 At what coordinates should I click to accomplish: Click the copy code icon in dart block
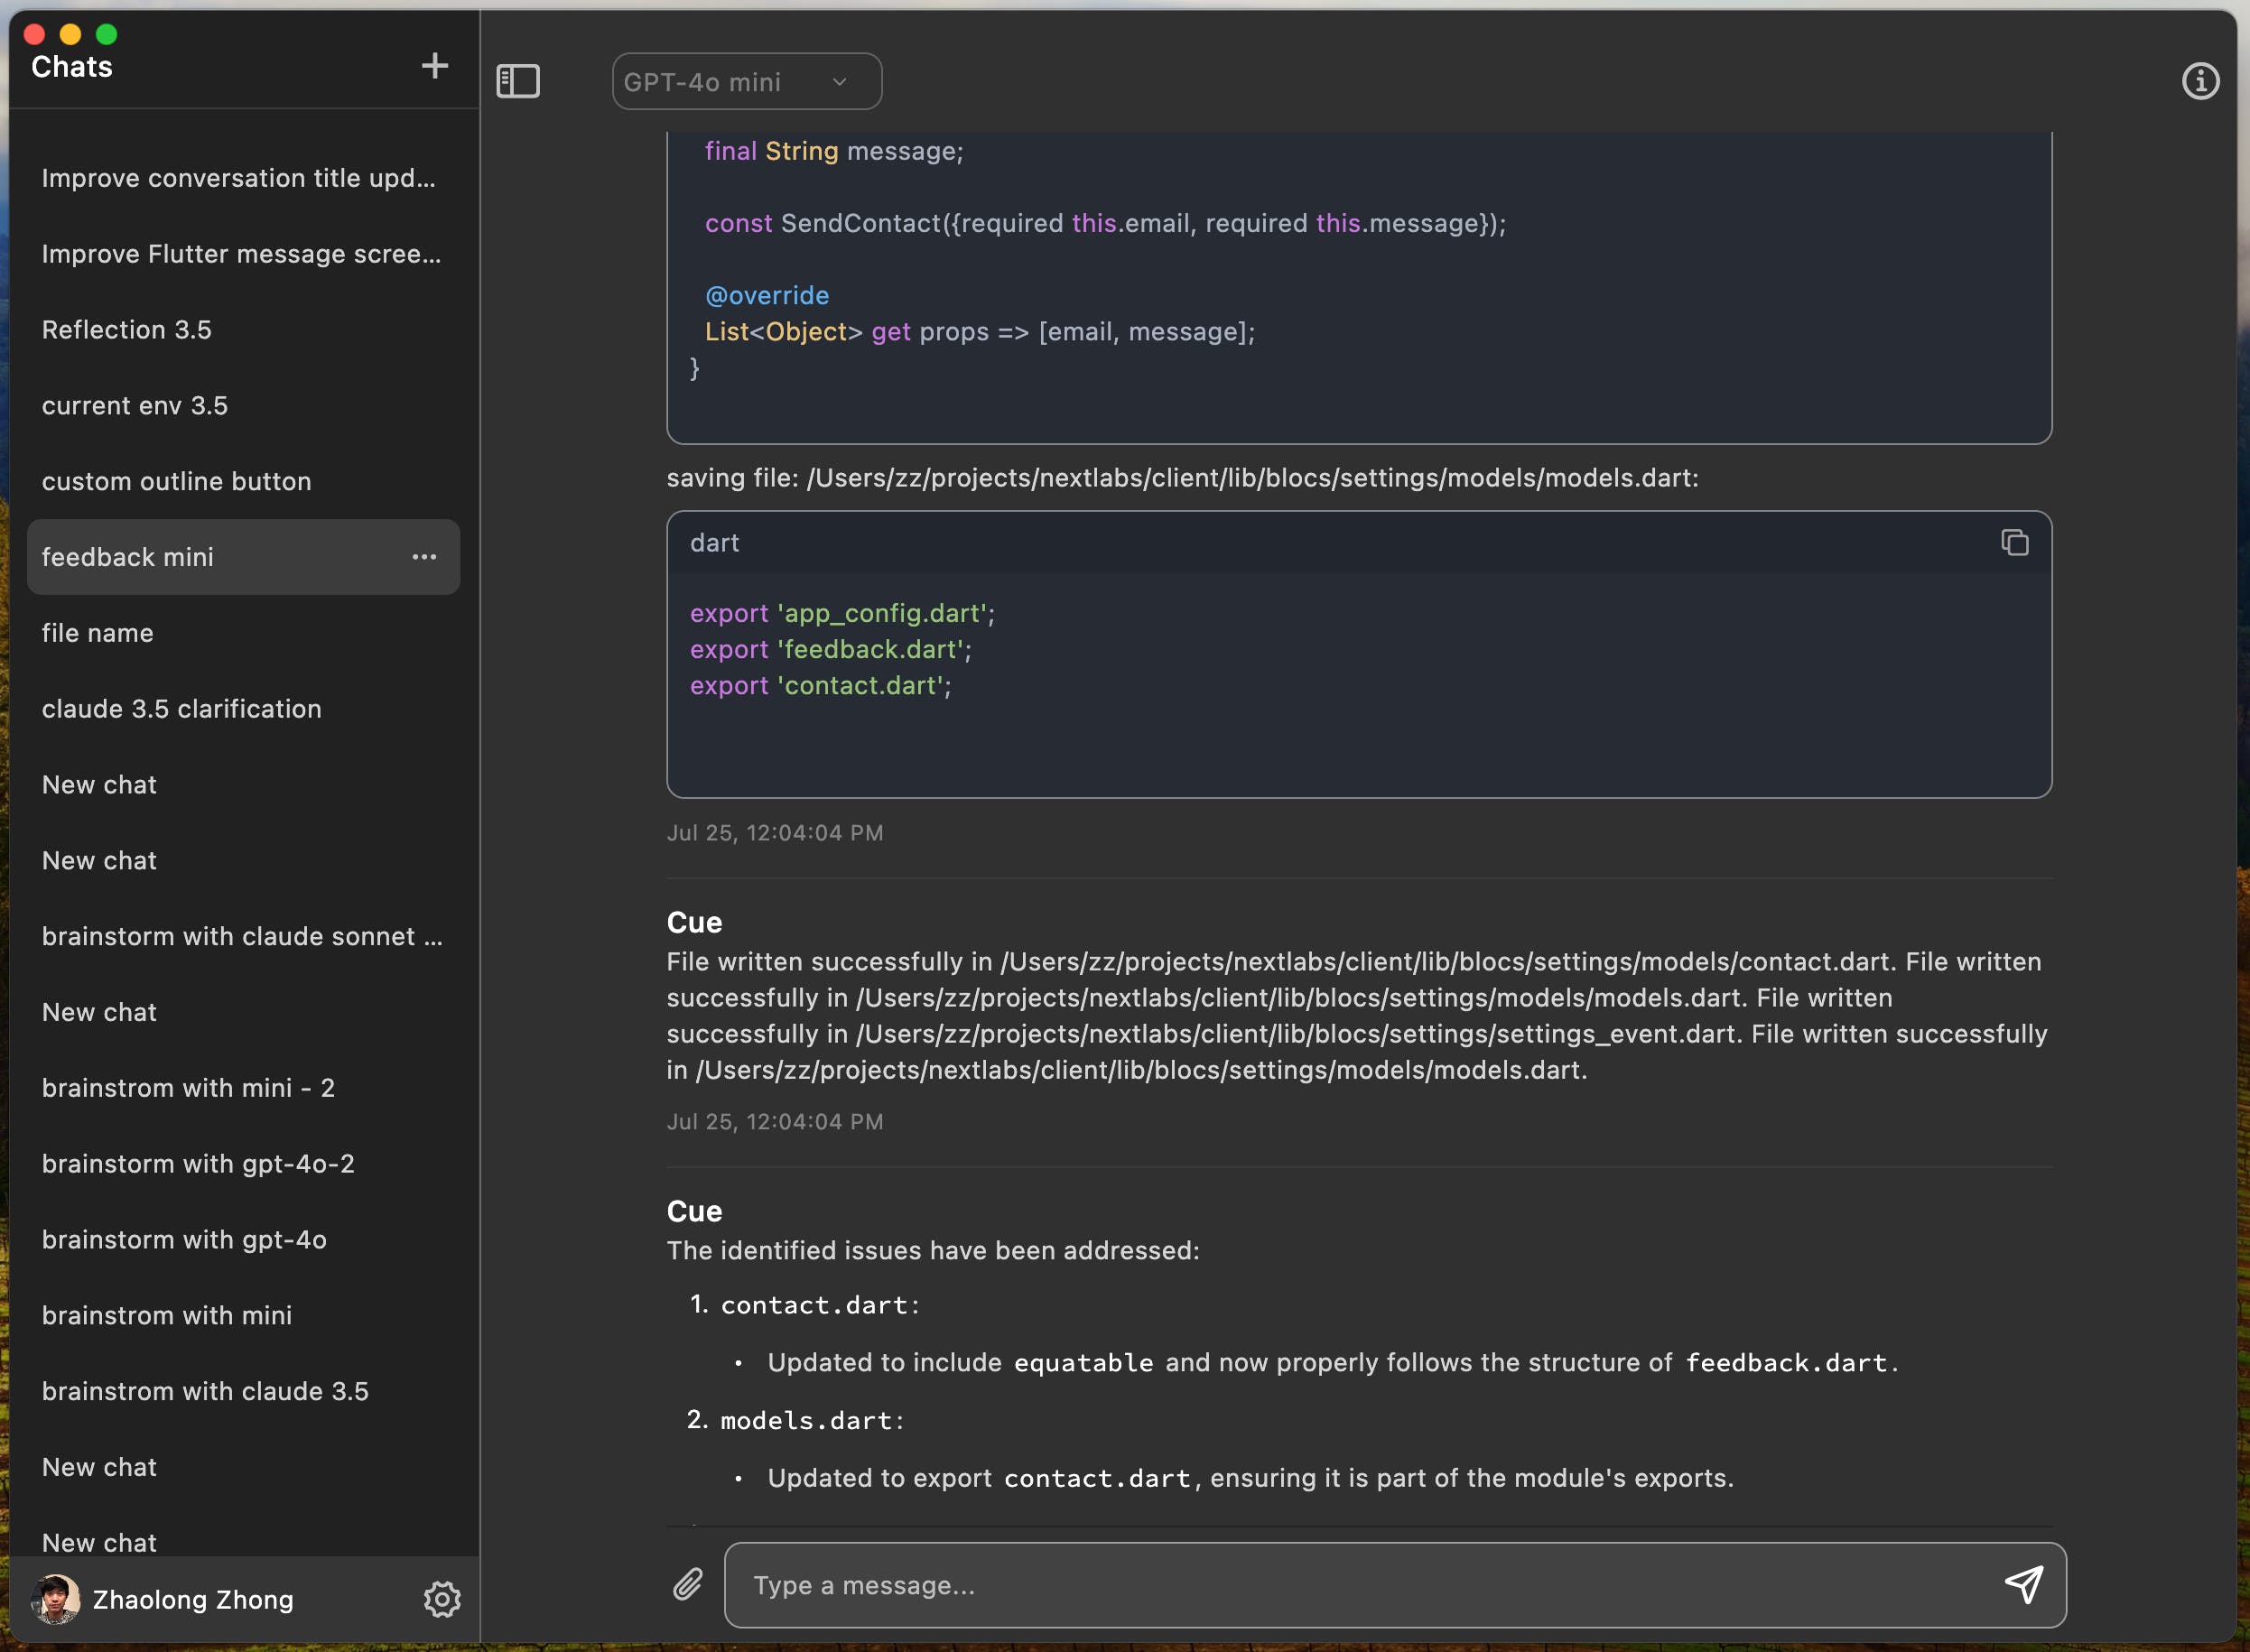[x=2014, y=542]
